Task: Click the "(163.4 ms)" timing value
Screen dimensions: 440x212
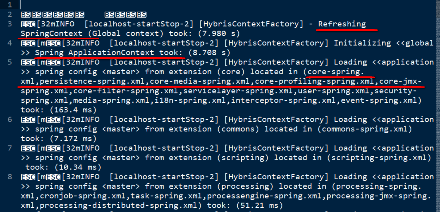Action: [73, 110]
